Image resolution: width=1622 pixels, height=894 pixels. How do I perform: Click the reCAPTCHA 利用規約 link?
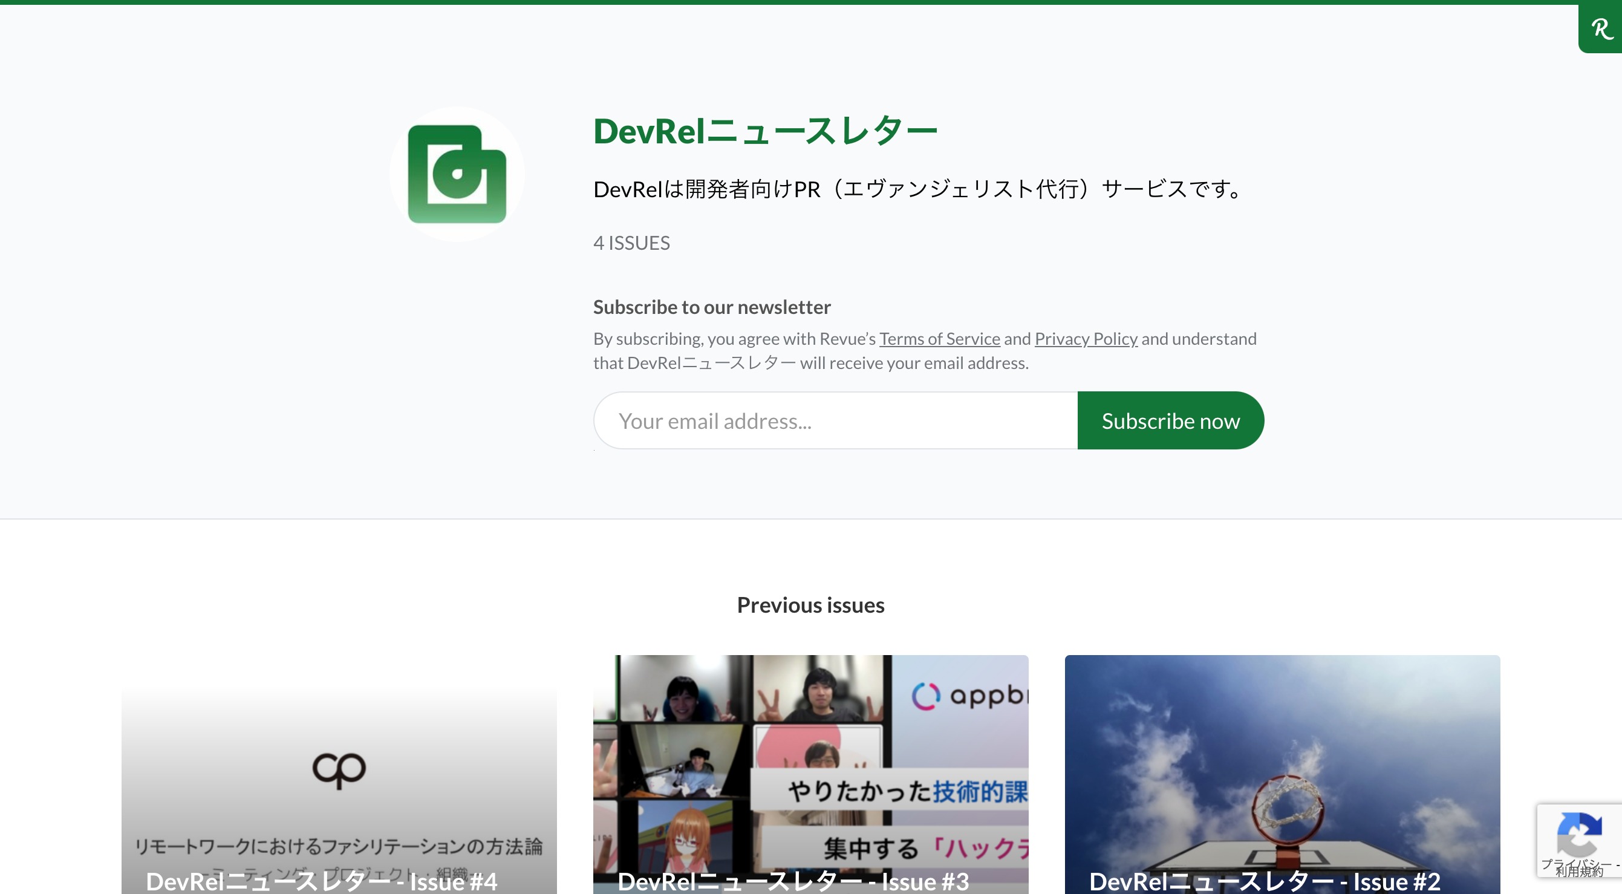(x=1578, y=873)
